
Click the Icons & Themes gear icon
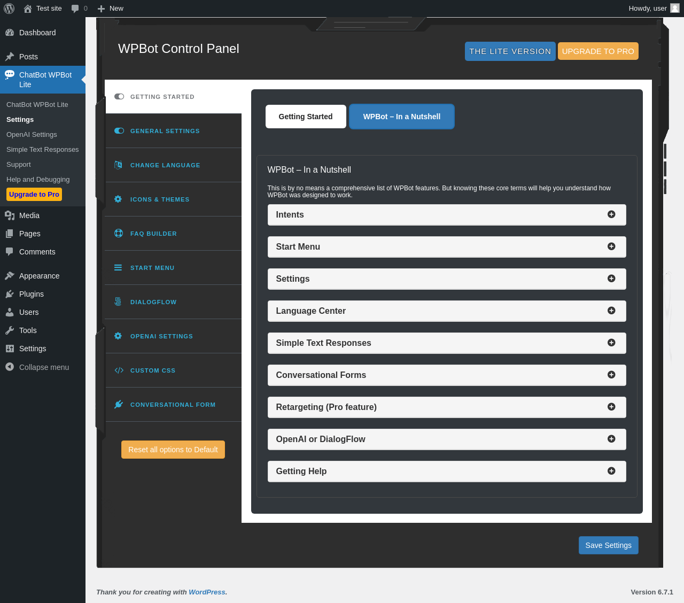point(118,199)
